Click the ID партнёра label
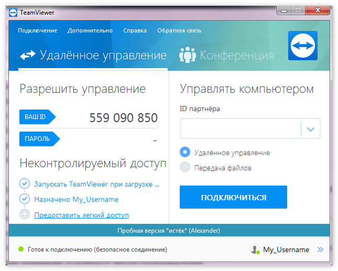338x271 pixels. click(x=200, y=109)
